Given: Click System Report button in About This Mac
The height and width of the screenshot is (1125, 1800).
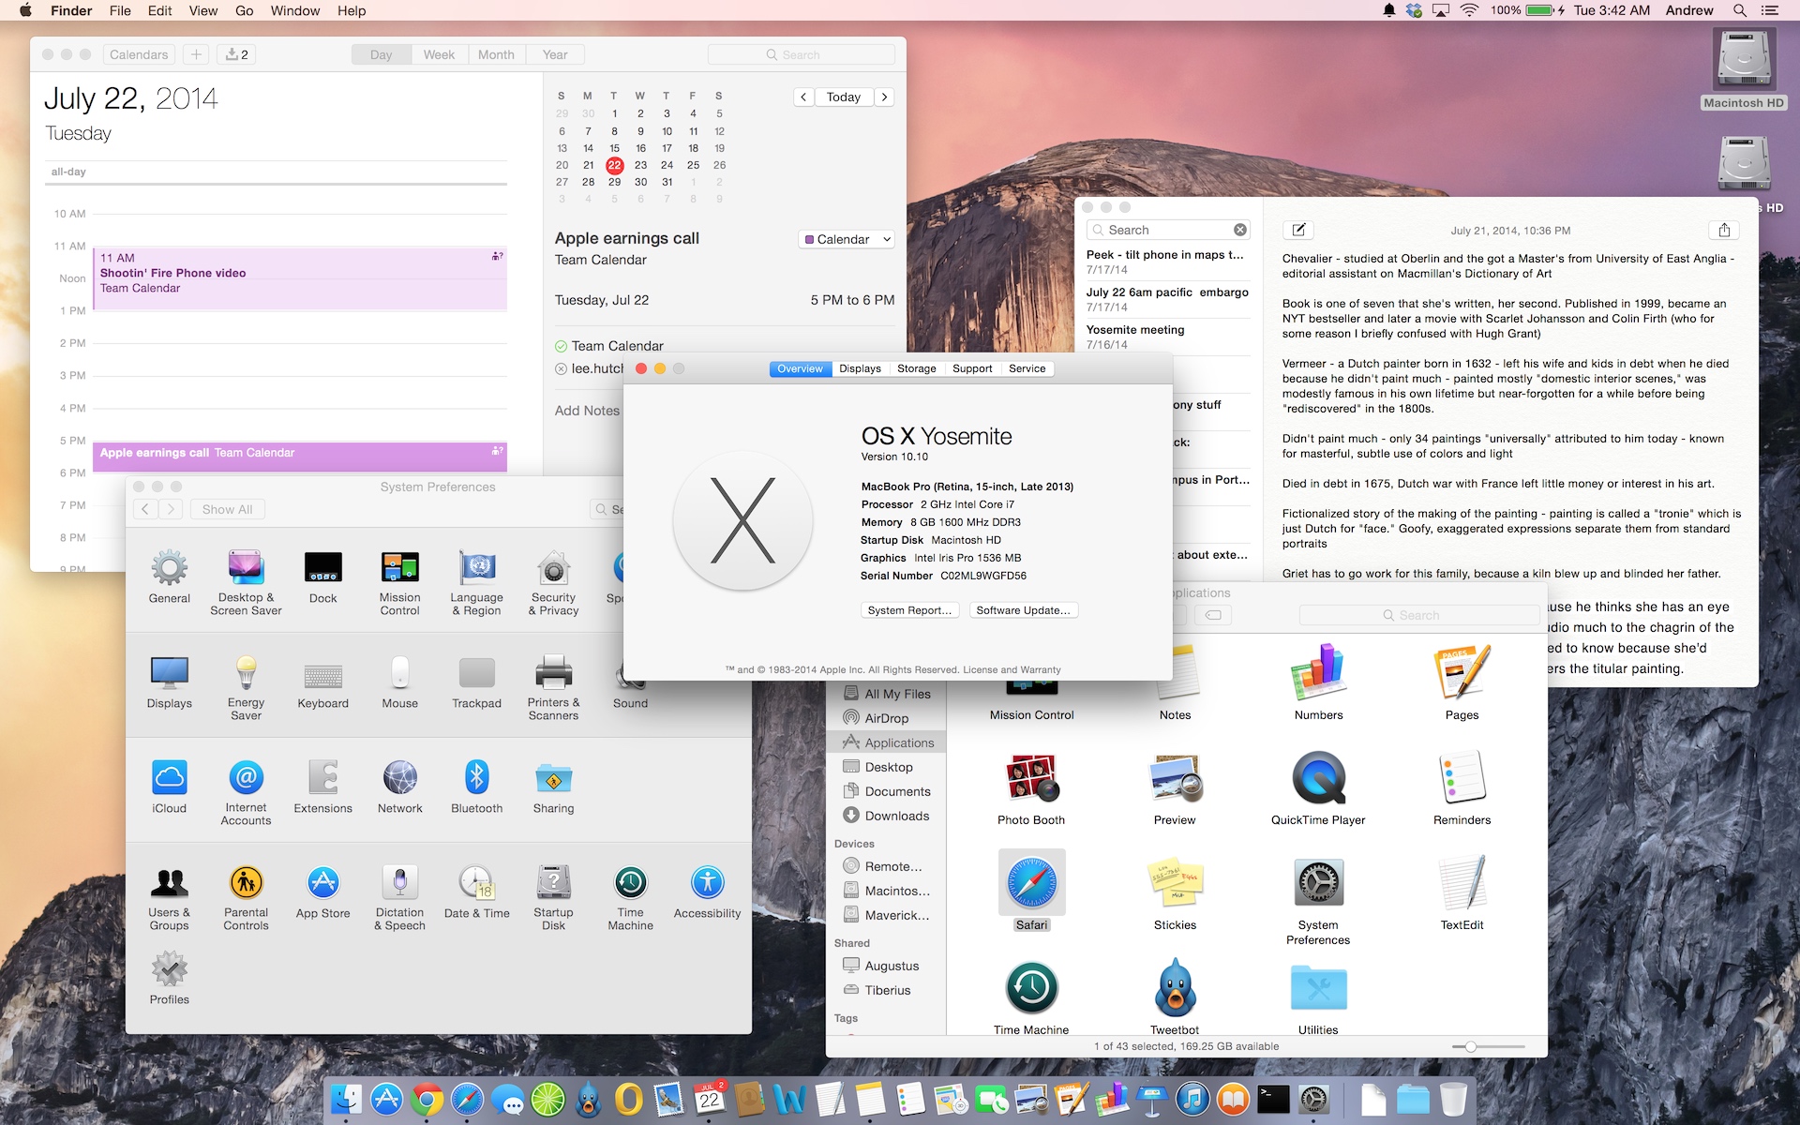Looking at the screenshot, I should tap(908, 609).
